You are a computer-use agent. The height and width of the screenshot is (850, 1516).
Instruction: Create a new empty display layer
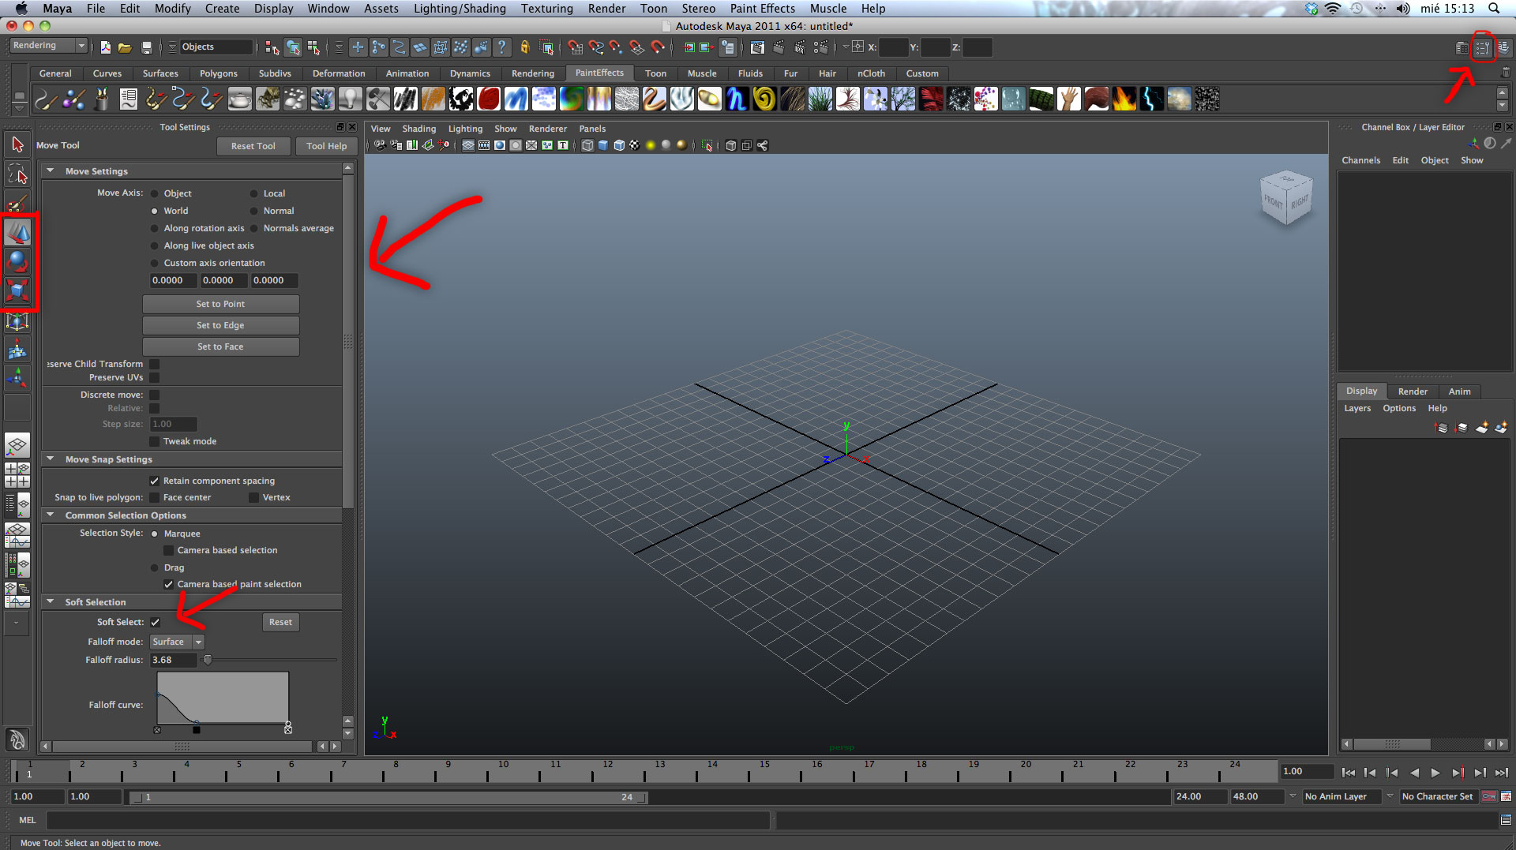(1481, 428)
